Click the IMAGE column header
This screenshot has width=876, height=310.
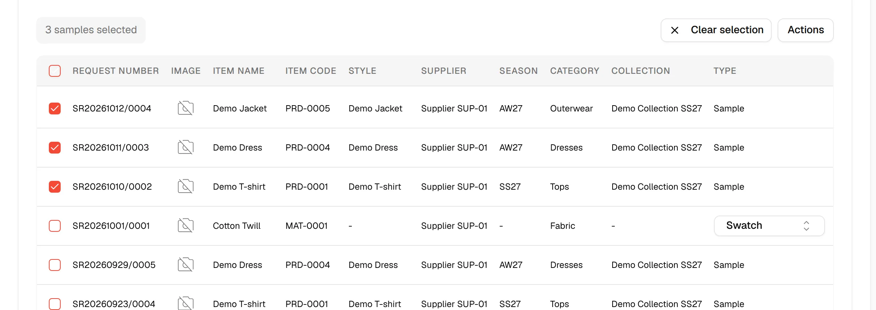[186, 71]
